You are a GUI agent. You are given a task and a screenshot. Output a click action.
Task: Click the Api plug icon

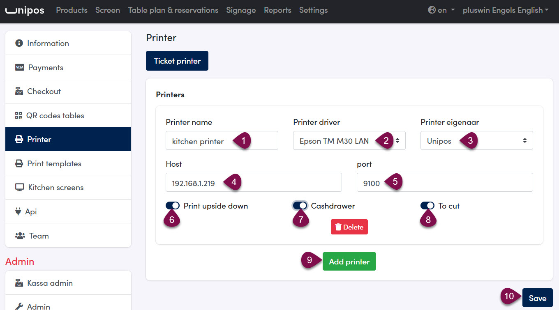coord(18,211)
